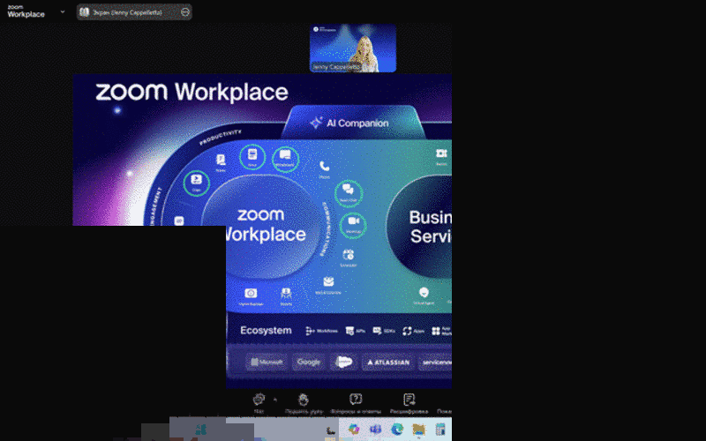Open Copilot from the Windows taskbar
Image resolution: width=706 pixels, height=441 pixels.
354,430
